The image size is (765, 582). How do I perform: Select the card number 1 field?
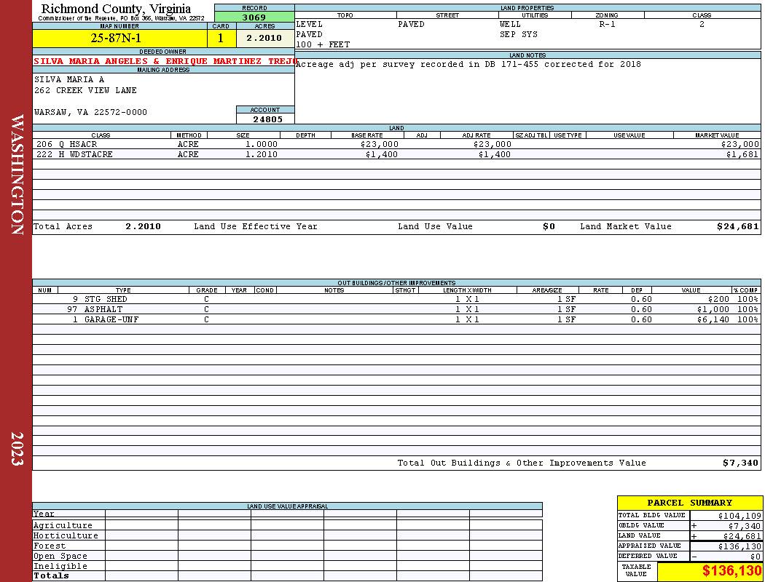click(221, 38)
